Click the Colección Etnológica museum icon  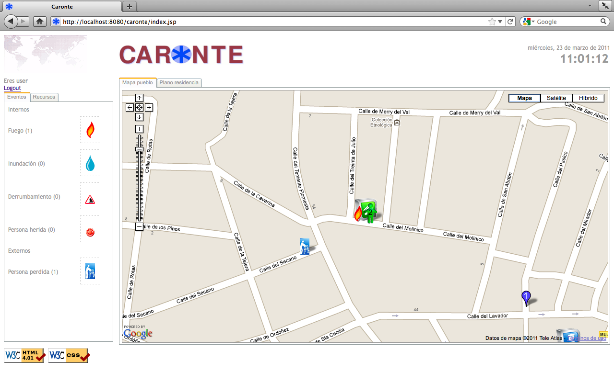[397, 123]
